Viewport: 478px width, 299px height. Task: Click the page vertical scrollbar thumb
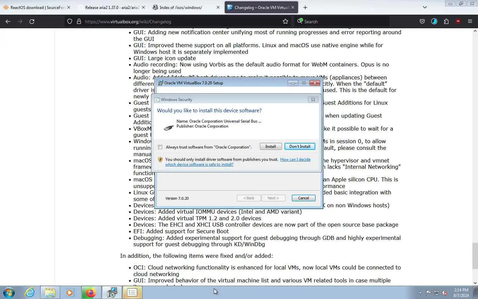point(475,256)
